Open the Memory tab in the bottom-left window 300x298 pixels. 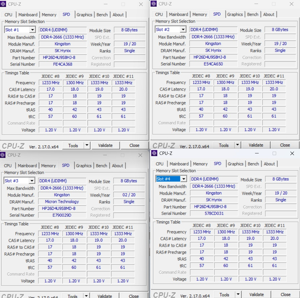click(x=48, y=165)
